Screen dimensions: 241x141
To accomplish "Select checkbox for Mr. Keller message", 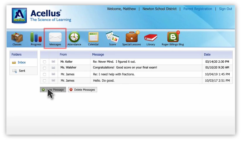I will (x=45, y=62).
